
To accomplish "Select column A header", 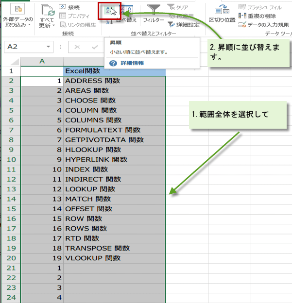I will click(x=42, y=61).
